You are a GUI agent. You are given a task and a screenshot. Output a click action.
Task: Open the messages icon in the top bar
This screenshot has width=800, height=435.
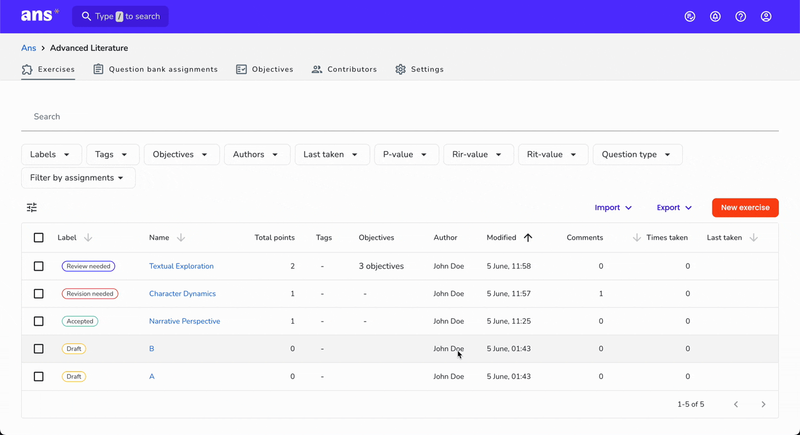pyautogui.click(x=690, y=16)
